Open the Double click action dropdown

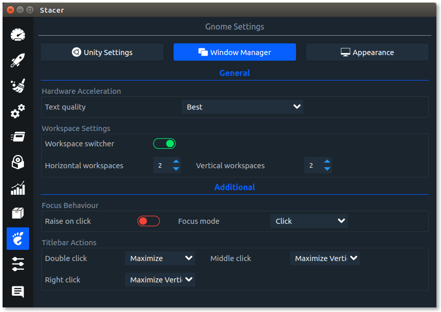tap(160, 258)
